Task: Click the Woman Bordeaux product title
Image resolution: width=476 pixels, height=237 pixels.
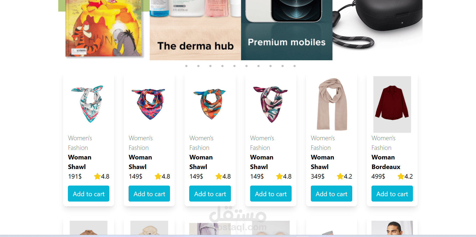Action: 386,162
